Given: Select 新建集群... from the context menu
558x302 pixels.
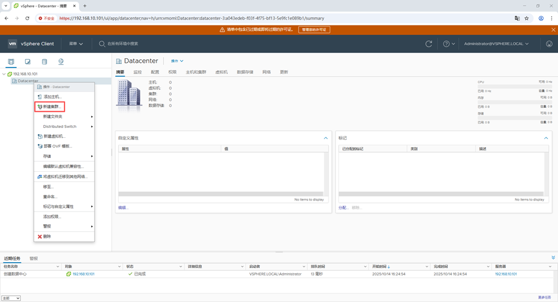Looking at the screenshot, I should click(x=51, y=107).
